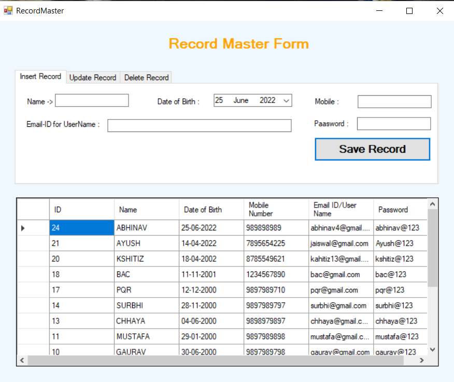Click the Mobile Number column header
This screenshot has width=454, height=382.
click(276, 209)
